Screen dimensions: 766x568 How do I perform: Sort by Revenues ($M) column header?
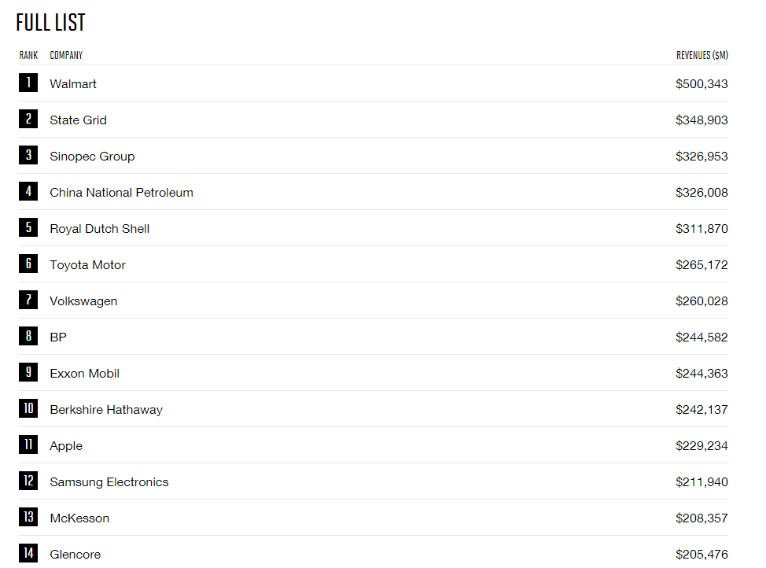pyautogui.click(x=702, y=55)
